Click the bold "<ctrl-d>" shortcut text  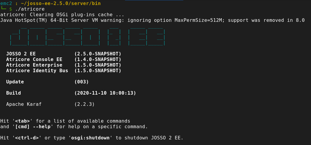point(27,138)
